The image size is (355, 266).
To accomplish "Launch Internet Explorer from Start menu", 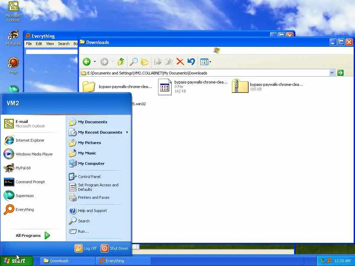I will [33, 141].
